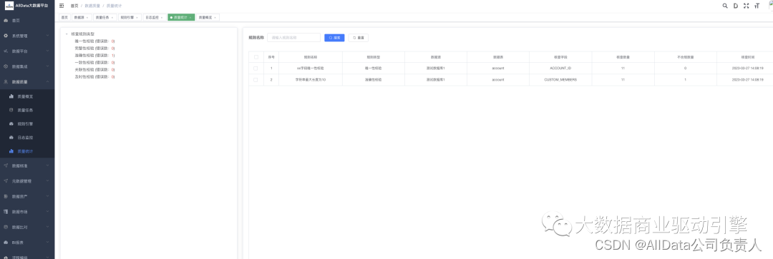
Task: Click the 质量任务 database icon
Action: click(11, 110)
